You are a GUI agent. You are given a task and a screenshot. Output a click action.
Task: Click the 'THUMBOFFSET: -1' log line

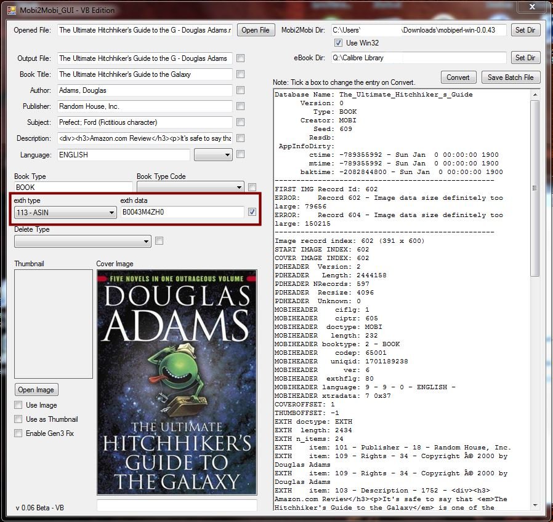point(307,413)
